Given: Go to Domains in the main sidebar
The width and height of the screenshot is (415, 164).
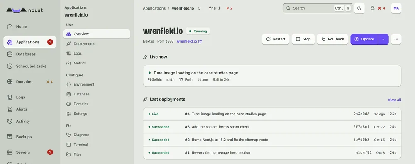Looking at the screenshot, I should coord(30,82).
